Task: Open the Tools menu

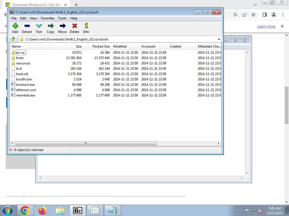Action: pos(62,18)
